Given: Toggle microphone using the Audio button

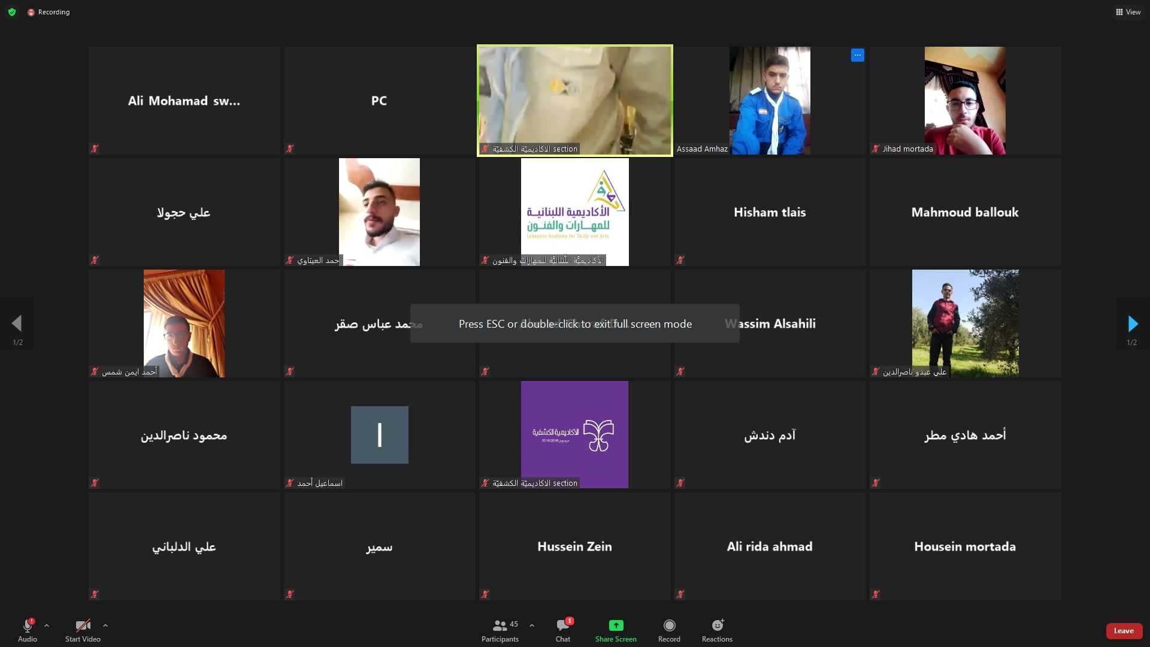Looking at the screenshot, I should click(28, 630).
